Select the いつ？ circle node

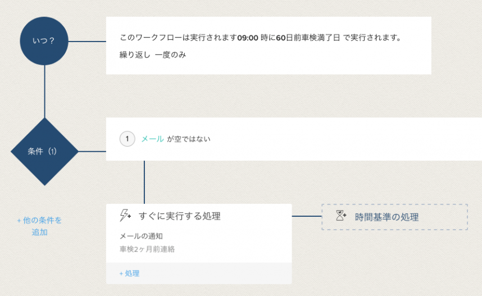coord(44,41)
